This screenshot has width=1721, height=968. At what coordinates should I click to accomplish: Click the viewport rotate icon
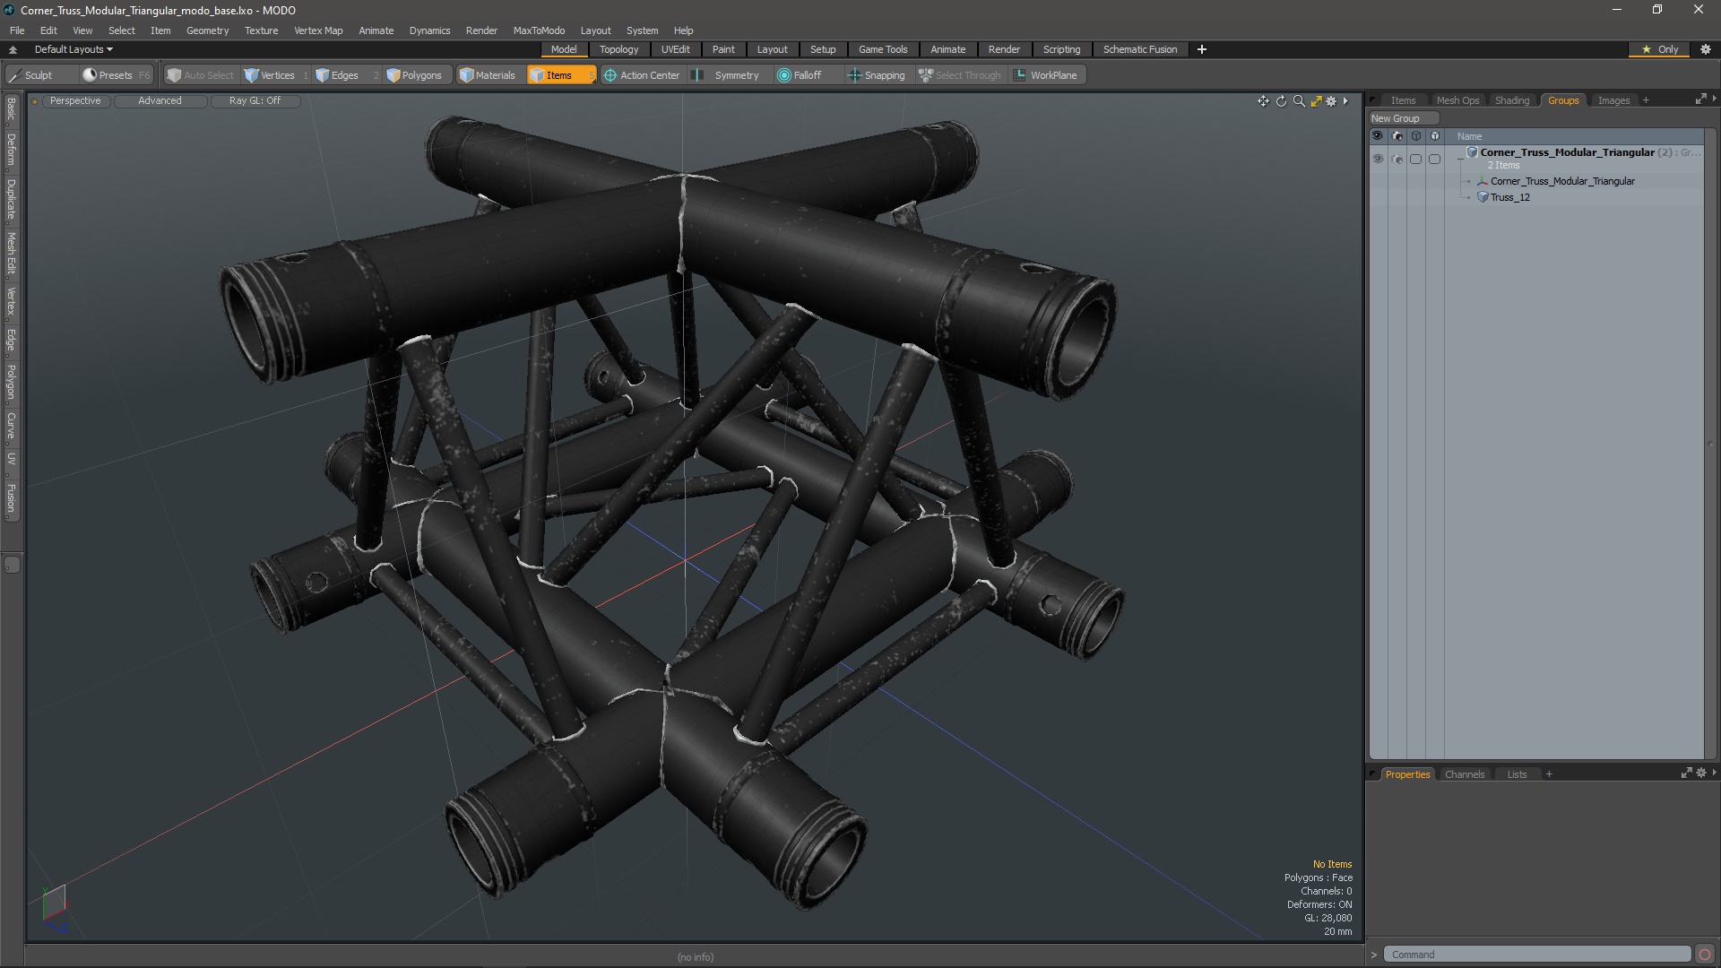coord(1281,101)
